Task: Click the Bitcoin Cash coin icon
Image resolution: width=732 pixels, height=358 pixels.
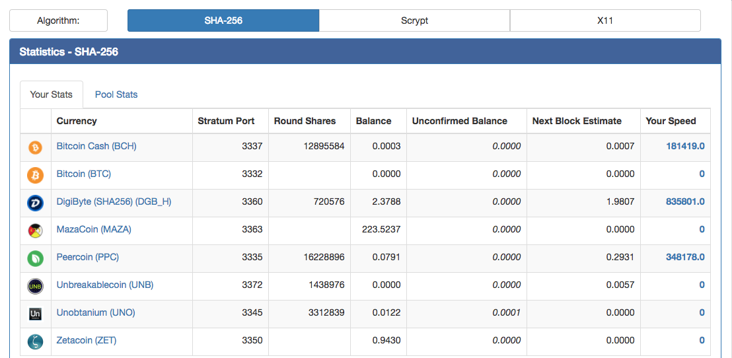Action: pyautogui.click(x=36, y=147)
